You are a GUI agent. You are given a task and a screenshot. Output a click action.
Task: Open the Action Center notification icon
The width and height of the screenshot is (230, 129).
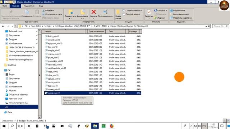click(222, 126)
